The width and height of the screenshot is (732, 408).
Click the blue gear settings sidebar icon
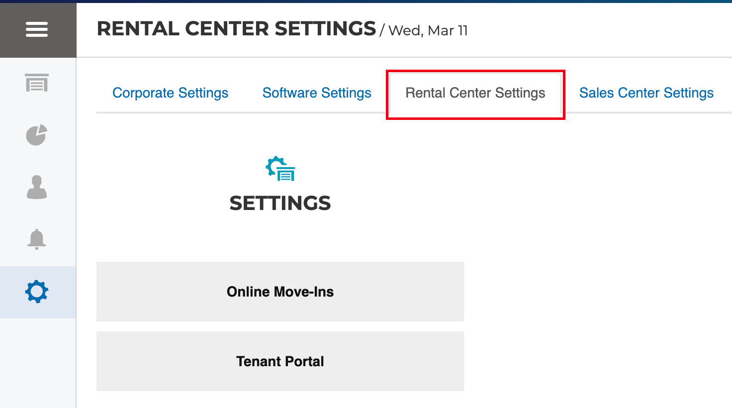click(37, 292)
